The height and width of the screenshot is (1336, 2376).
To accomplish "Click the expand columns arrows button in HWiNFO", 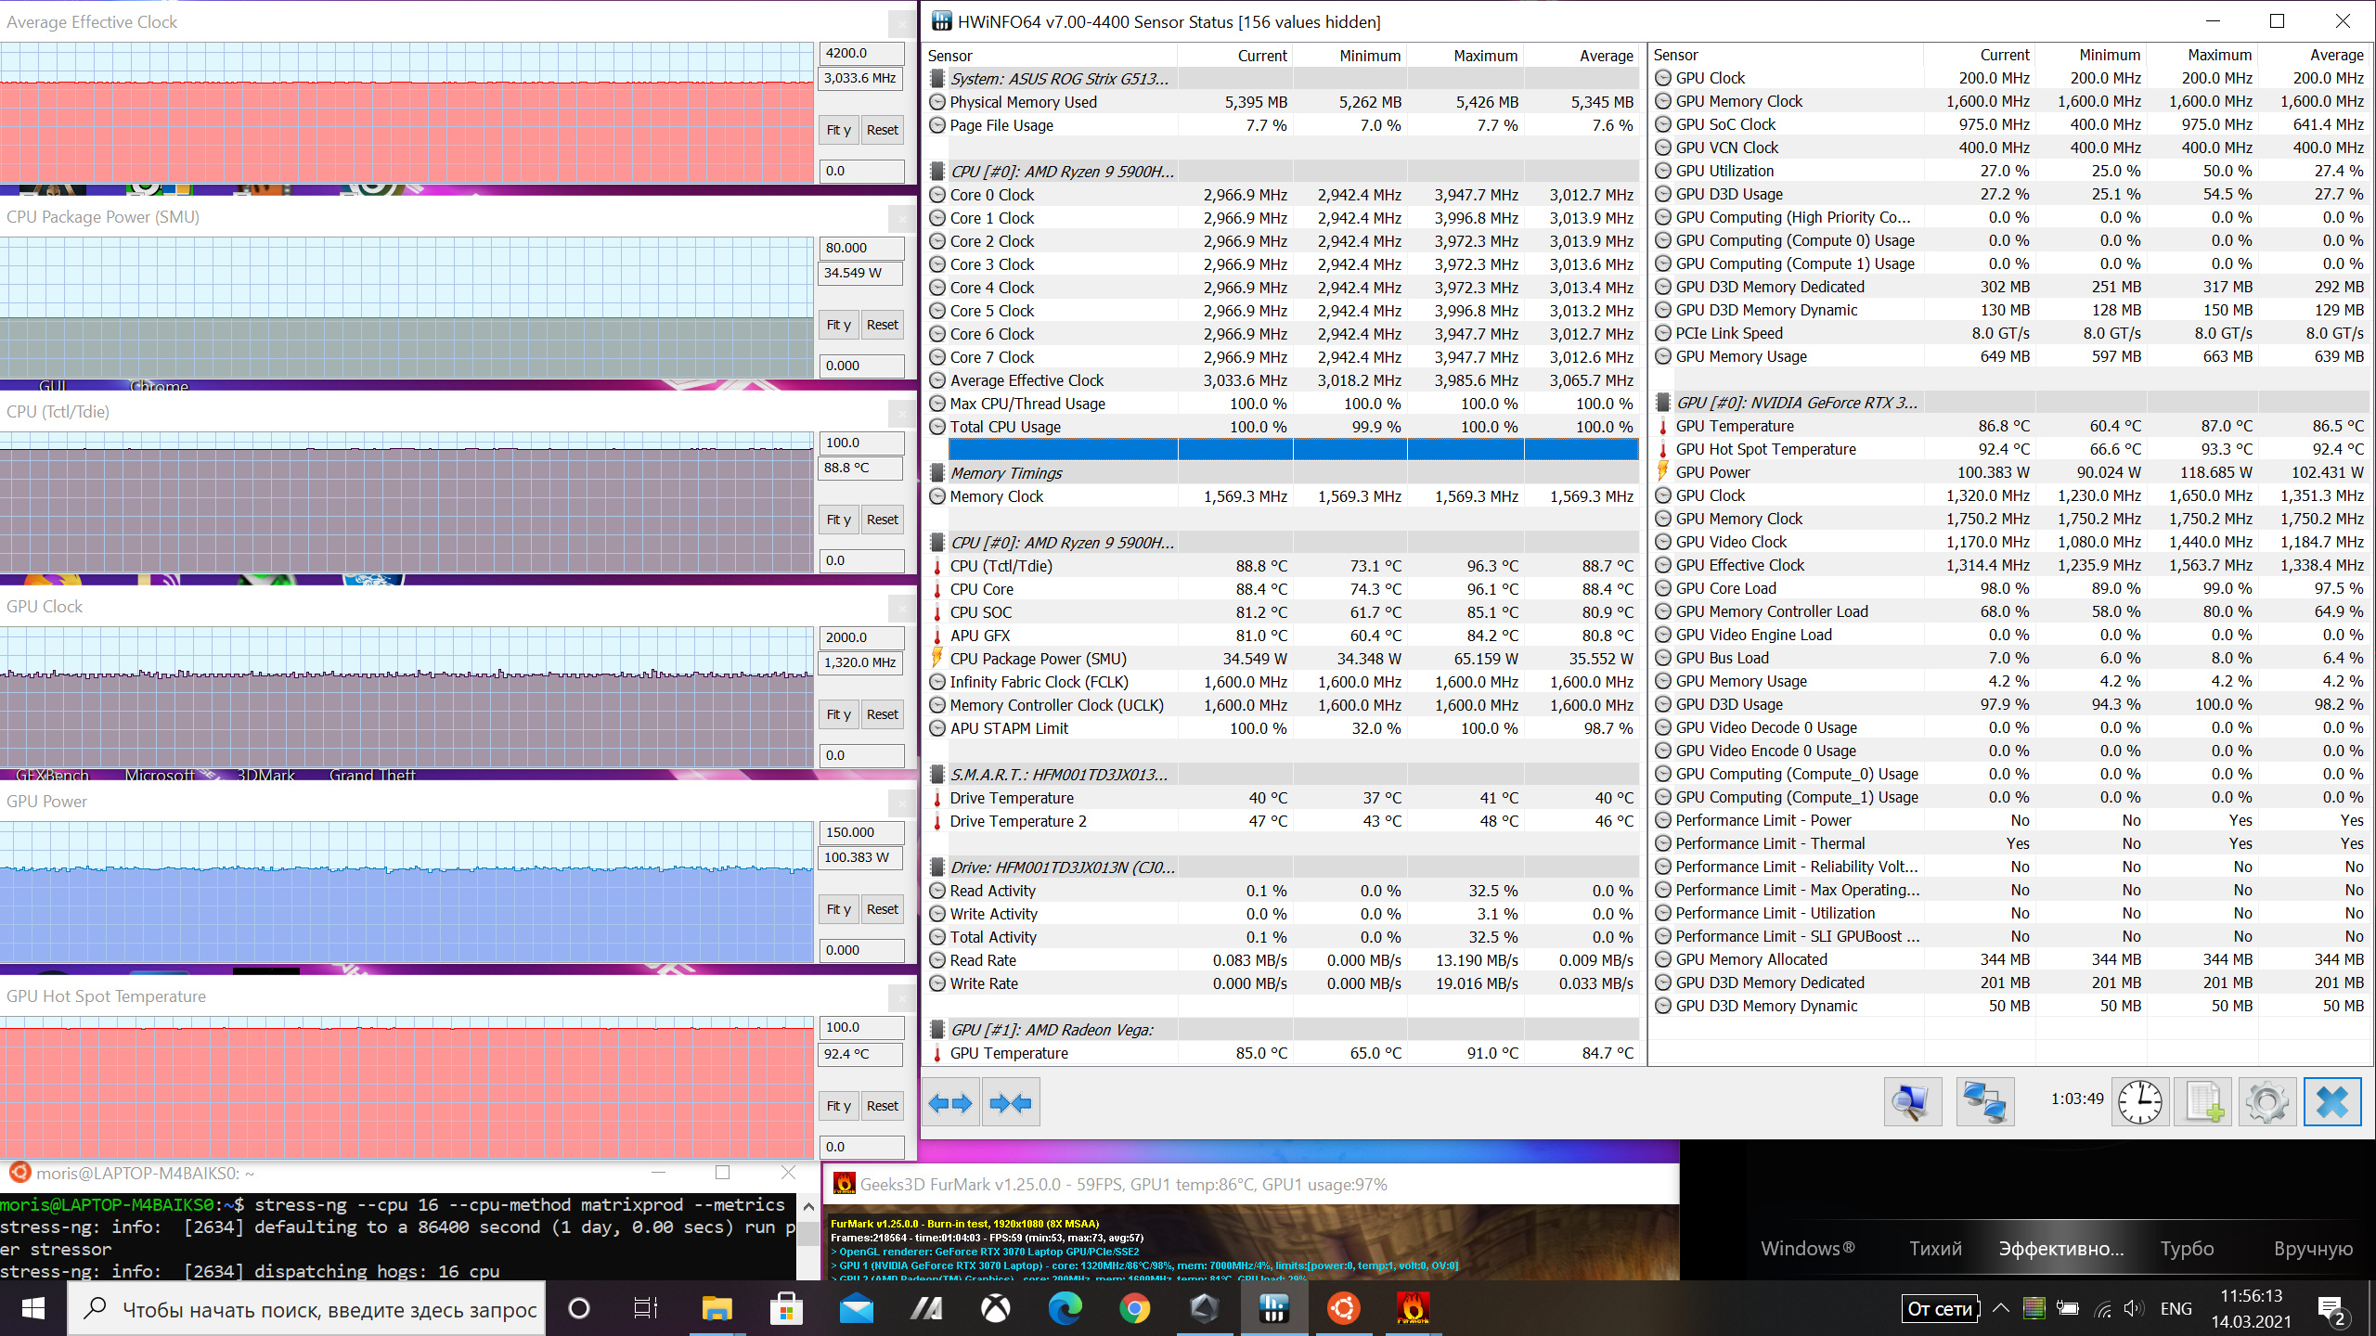I will click(x=950, y=1103).
